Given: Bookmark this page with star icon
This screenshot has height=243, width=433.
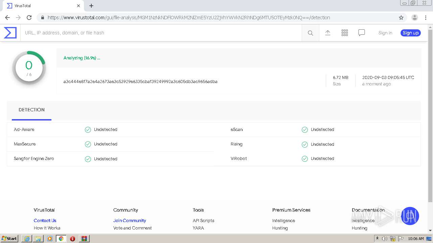Looking at the screenshot, I should 401,18.
